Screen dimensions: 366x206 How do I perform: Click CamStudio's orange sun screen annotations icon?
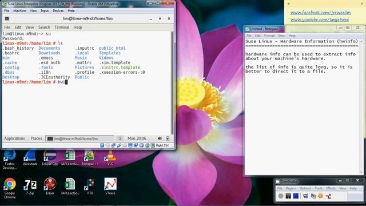pyautogui.click(x=320, y=196)
